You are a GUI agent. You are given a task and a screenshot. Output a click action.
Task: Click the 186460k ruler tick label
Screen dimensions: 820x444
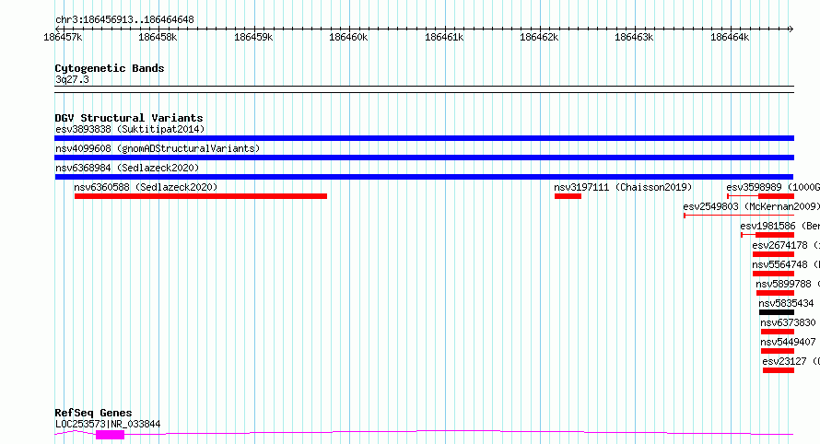(x=348, y=37)
